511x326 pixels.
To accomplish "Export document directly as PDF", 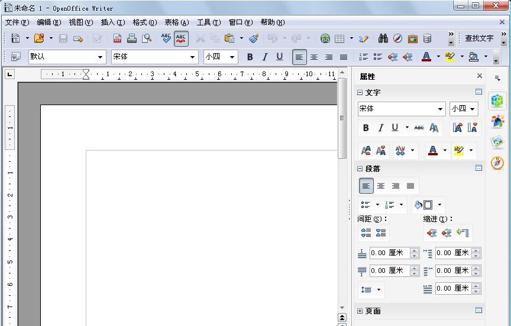I will coord(117,38).
